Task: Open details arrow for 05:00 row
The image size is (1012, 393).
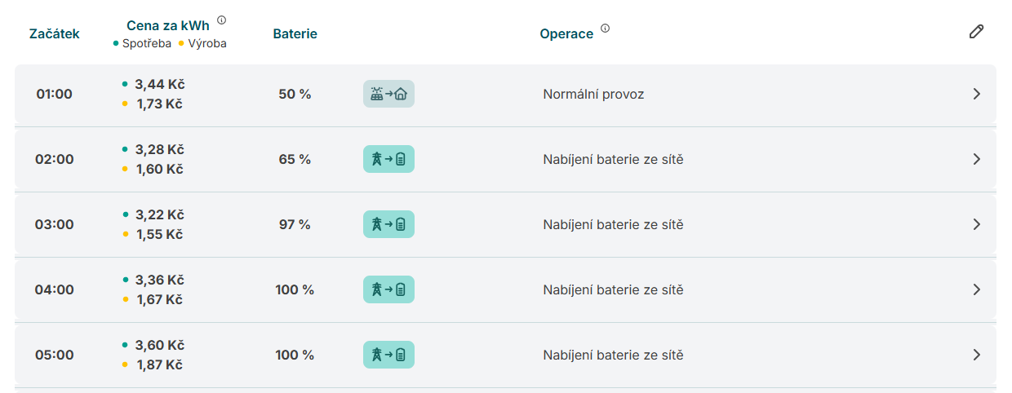Action: (976, 355)
